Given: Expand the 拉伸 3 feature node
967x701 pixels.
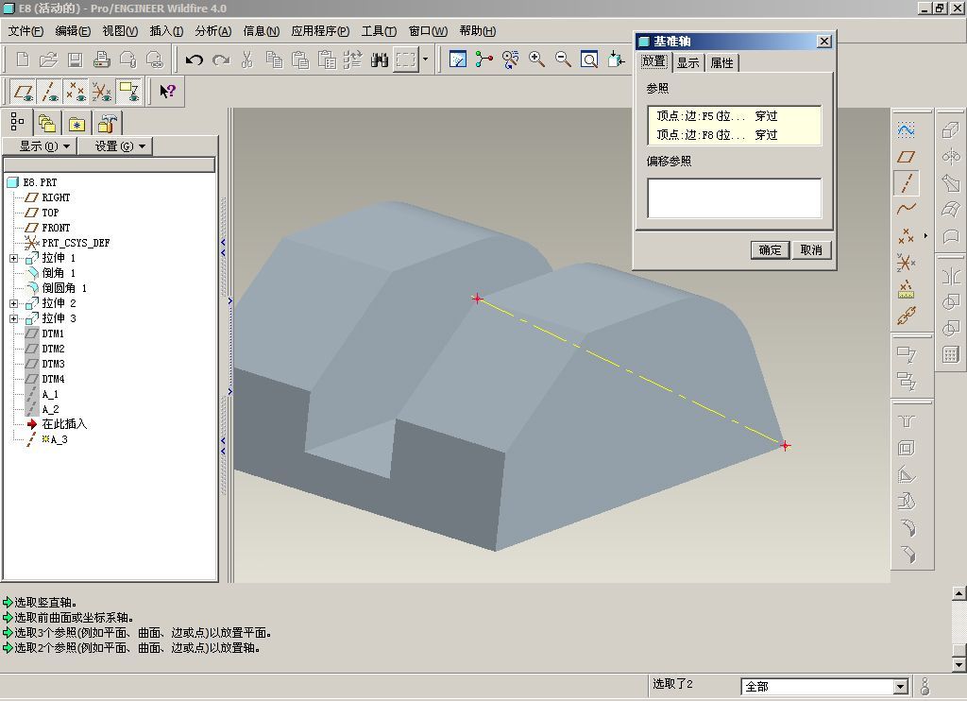Looking at the screenshot, I should pos(13,318).
